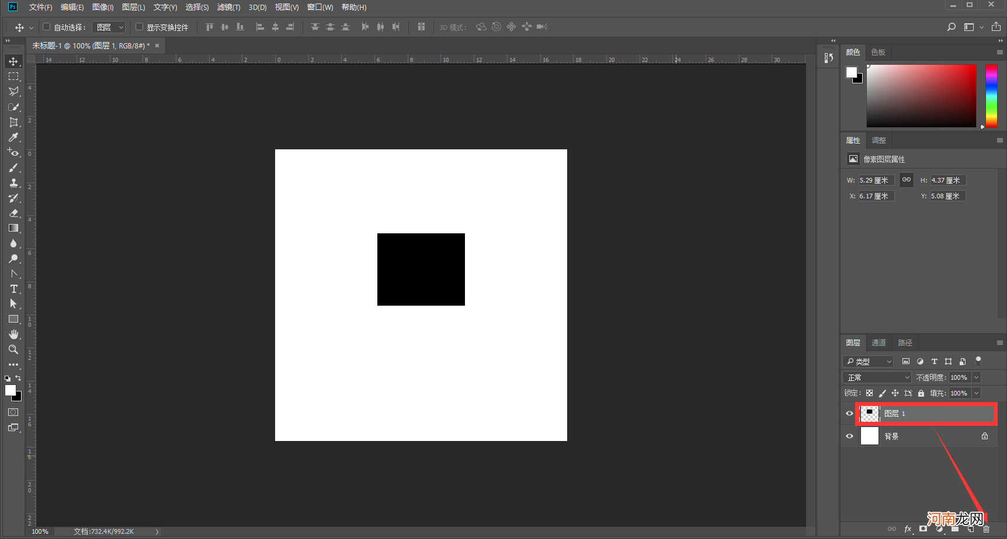1007x539 pixels.
Task: Click the toolbox foreground color swatch
Action: point(11,390)
